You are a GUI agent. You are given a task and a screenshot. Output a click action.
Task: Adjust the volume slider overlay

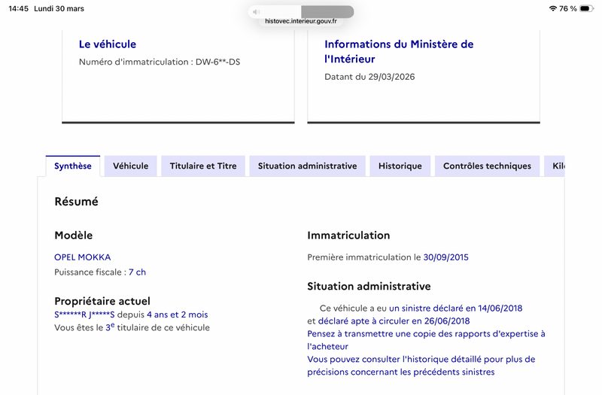[x=301, y=11]
